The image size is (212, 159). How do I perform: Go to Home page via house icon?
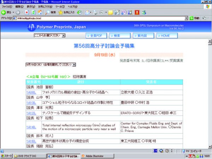click(40, 12)
